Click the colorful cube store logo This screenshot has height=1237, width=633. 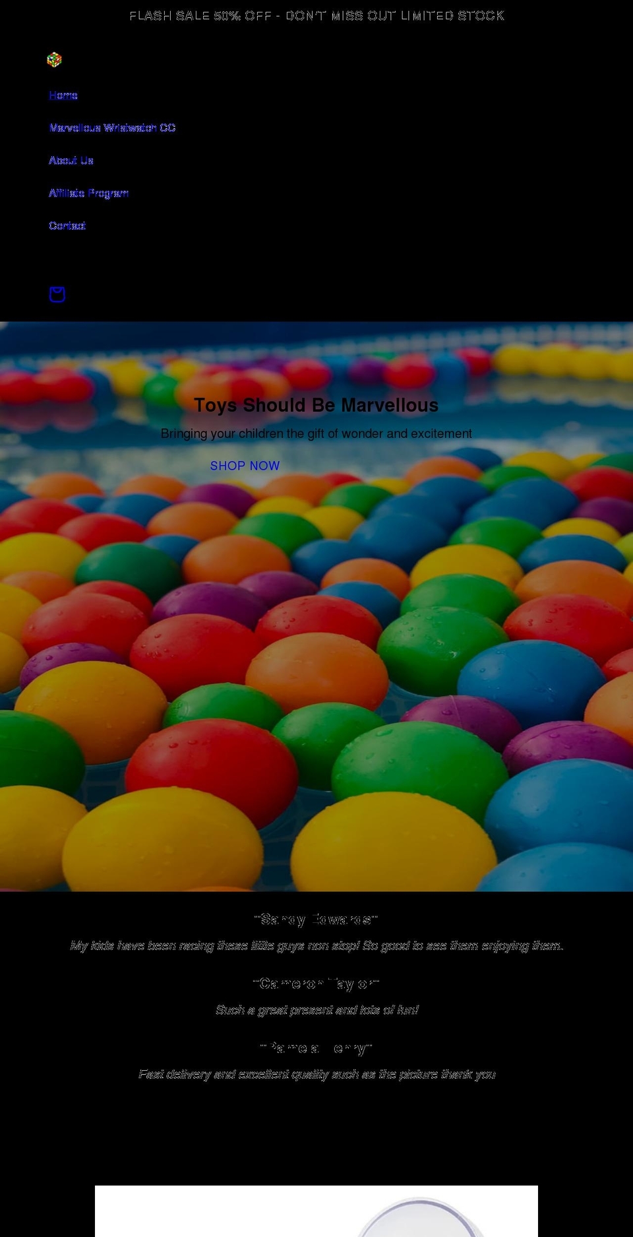click(54, 60)
